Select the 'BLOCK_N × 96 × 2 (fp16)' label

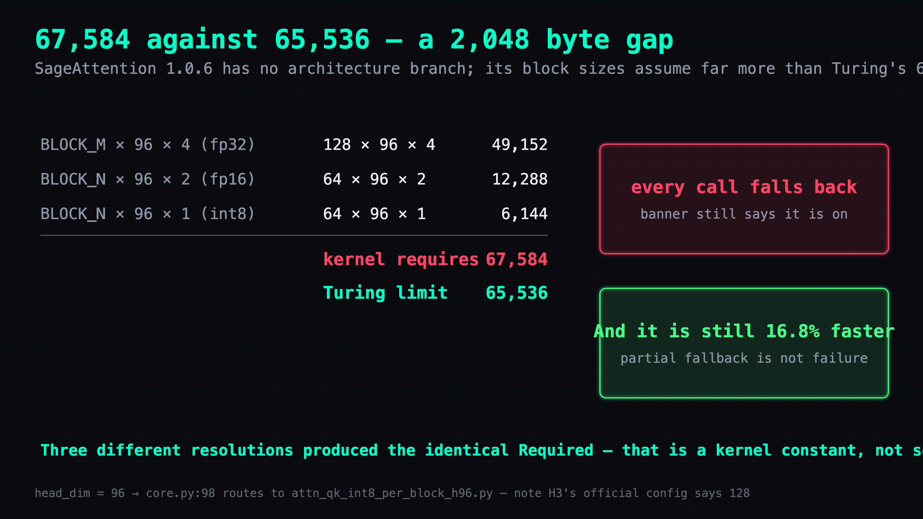coord(148,179)
